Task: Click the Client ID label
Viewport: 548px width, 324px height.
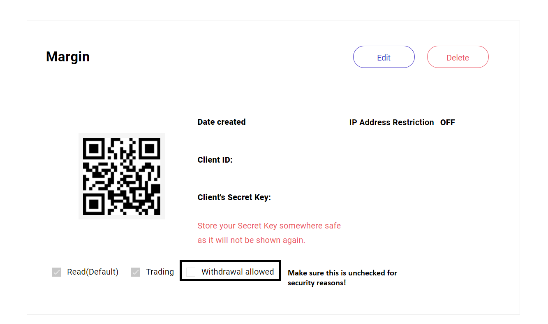Action: click(215, 160)
